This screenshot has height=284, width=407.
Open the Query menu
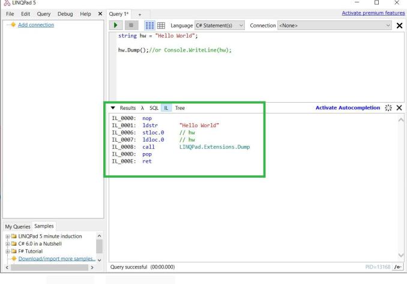(x=44, y=14)
